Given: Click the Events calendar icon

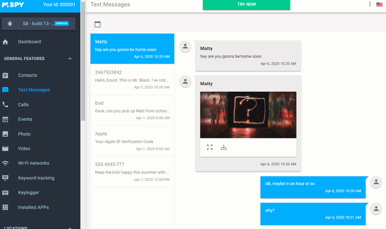Looking at the screenshot, I should [5, 119].
